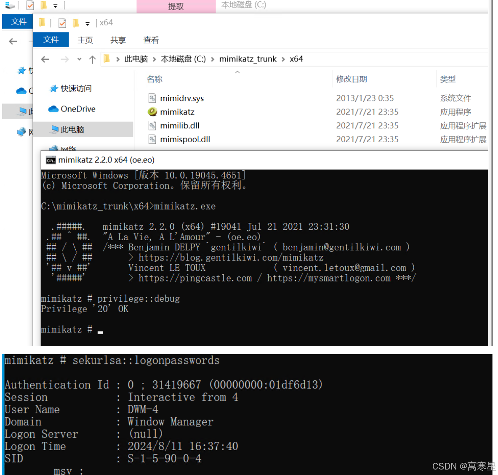Click date 2013/1/23 0:35 of mimidrv.sys
Image resolution: width=498 pixels, height=475 pixels.
pos(365,98)
